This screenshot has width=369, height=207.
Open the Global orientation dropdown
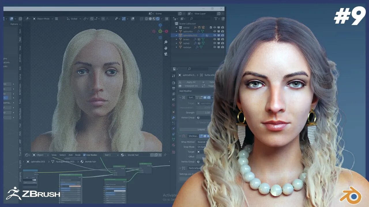point(74,19)
